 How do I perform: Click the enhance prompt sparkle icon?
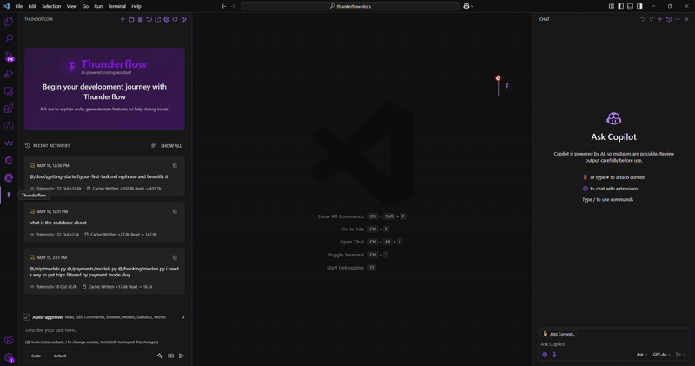[160, 356]
